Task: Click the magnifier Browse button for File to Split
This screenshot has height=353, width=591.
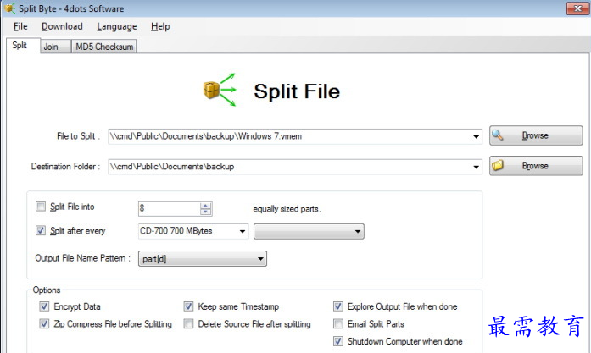Action: pyautogui.click(x=536, y=135)
